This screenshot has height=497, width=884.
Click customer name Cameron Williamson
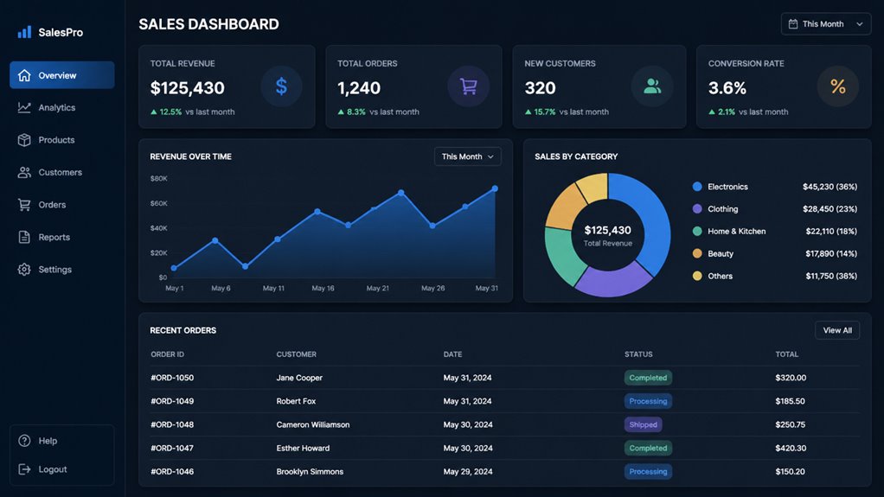pyautogui.click(x=313, y=425)
